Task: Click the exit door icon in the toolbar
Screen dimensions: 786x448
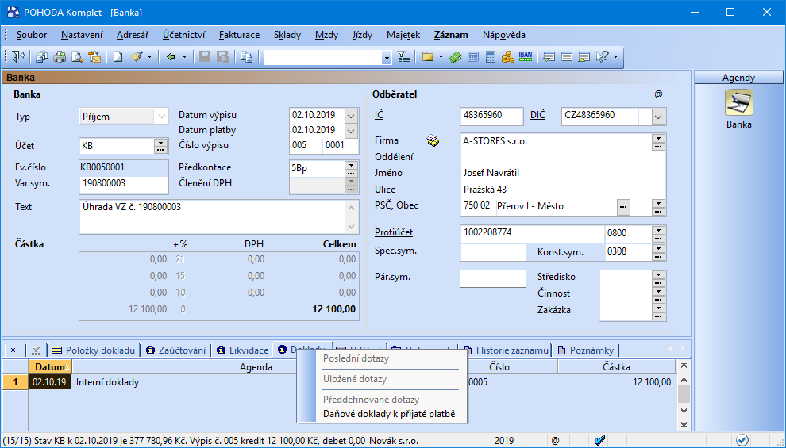Action: [18, 56]
